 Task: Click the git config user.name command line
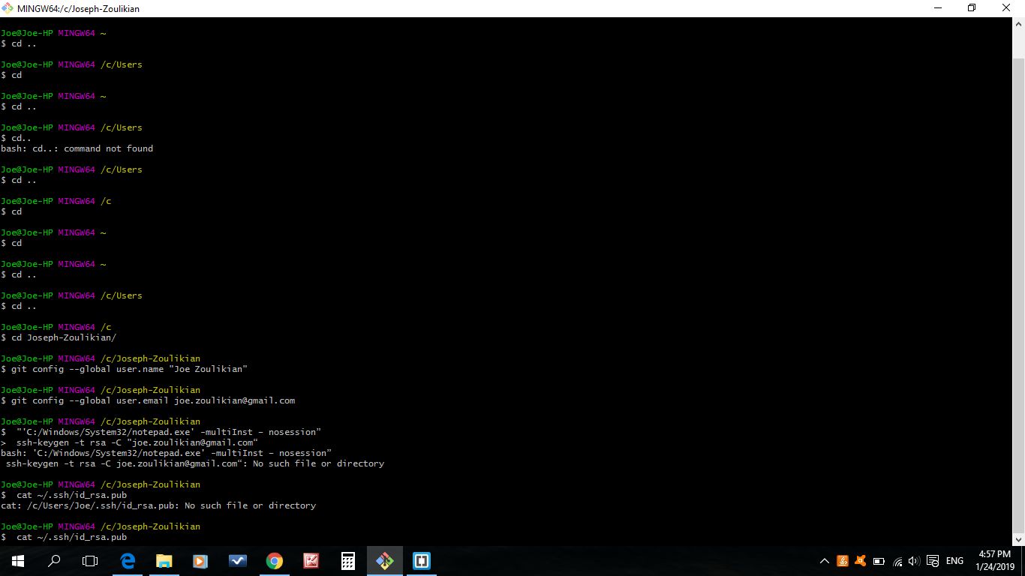[124, 369]
